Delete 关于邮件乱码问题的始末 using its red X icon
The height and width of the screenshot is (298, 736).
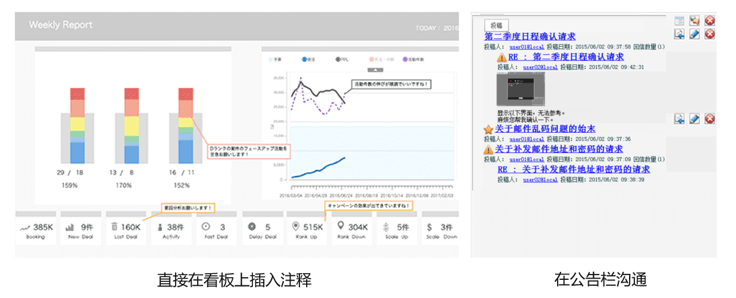(x=710, y=119)
